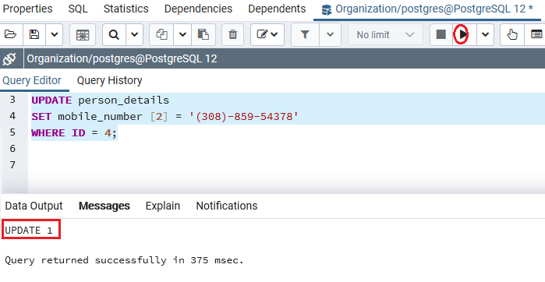Show the Messages tab
The height and width of the screenshot is (282, 545).
pyautogui.click(x=104, y=206)
